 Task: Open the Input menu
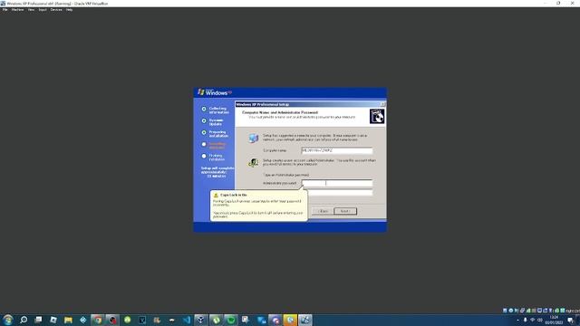point(43,10)
